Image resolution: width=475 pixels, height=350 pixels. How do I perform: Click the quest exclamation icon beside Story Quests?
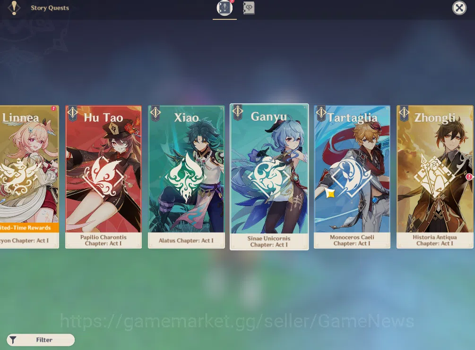pyautogui.click(x=14, y=8)
